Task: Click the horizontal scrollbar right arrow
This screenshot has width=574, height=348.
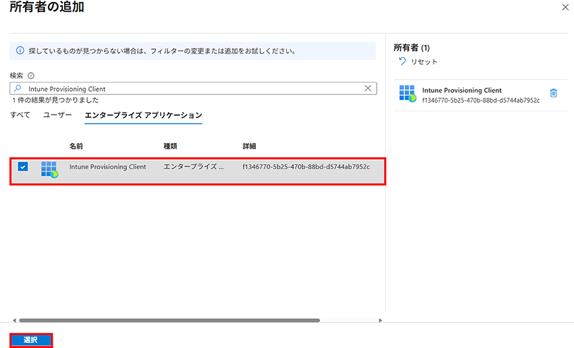Action: (x=380, y=320)
